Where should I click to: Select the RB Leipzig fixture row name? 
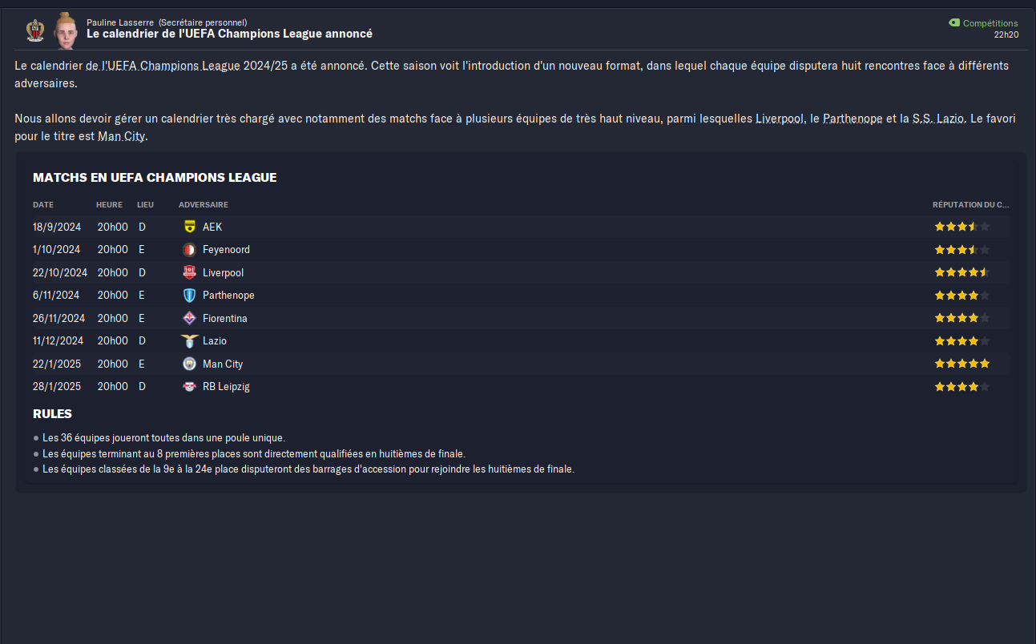coord(226,387)
